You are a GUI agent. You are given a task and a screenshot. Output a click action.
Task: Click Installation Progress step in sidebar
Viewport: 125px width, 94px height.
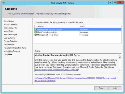coord(12,51)
